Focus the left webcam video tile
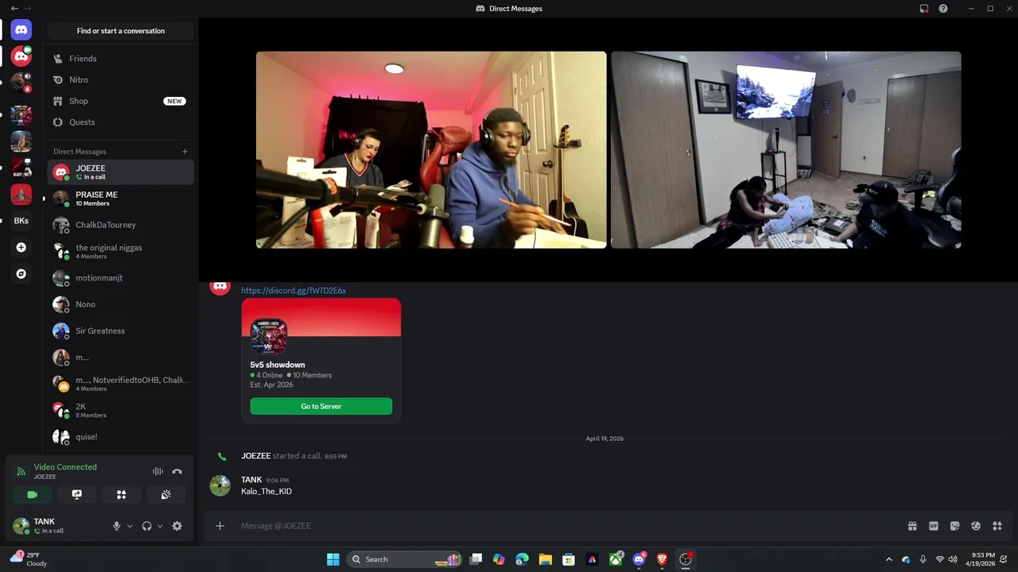The image size is (1018, 572). pyautogui.click(x=431, y=150)
